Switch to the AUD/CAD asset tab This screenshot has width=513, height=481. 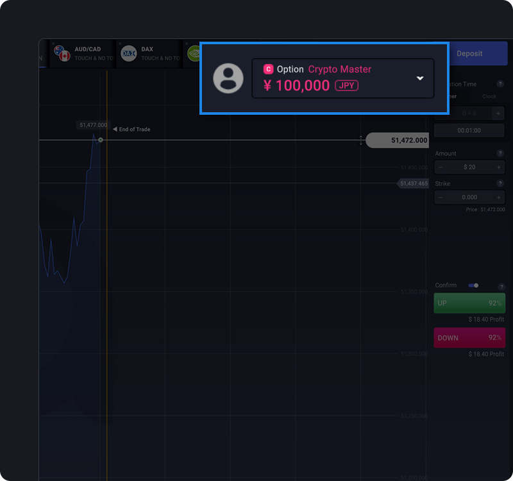coord(83,54)
